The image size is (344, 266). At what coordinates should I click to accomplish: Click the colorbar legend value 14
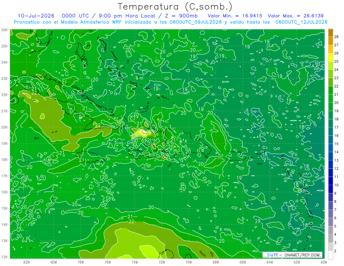tap(336, 152)
